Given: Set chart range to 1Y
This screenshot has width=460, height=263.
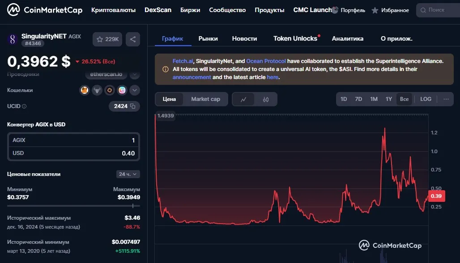Looking at the screenshot, I should 389,99.
